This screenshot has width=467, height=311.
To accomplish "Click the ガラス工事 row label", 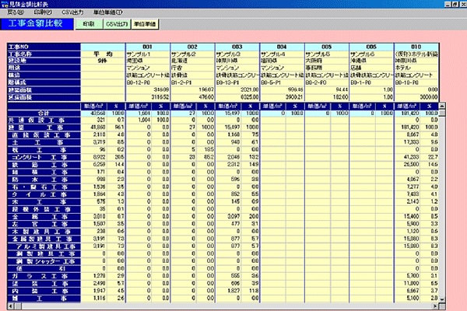I will tap(44, 276).
